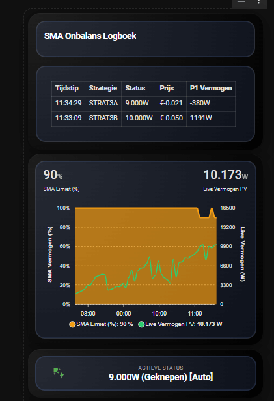Click the solar power status icon
This screenshot has height=401, width=274.
click(59, 373)
